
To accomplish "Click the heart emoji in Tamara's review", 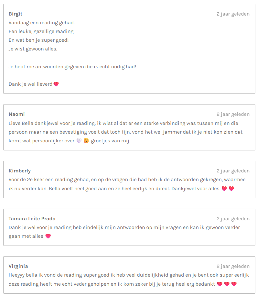I will click(48, 236).
